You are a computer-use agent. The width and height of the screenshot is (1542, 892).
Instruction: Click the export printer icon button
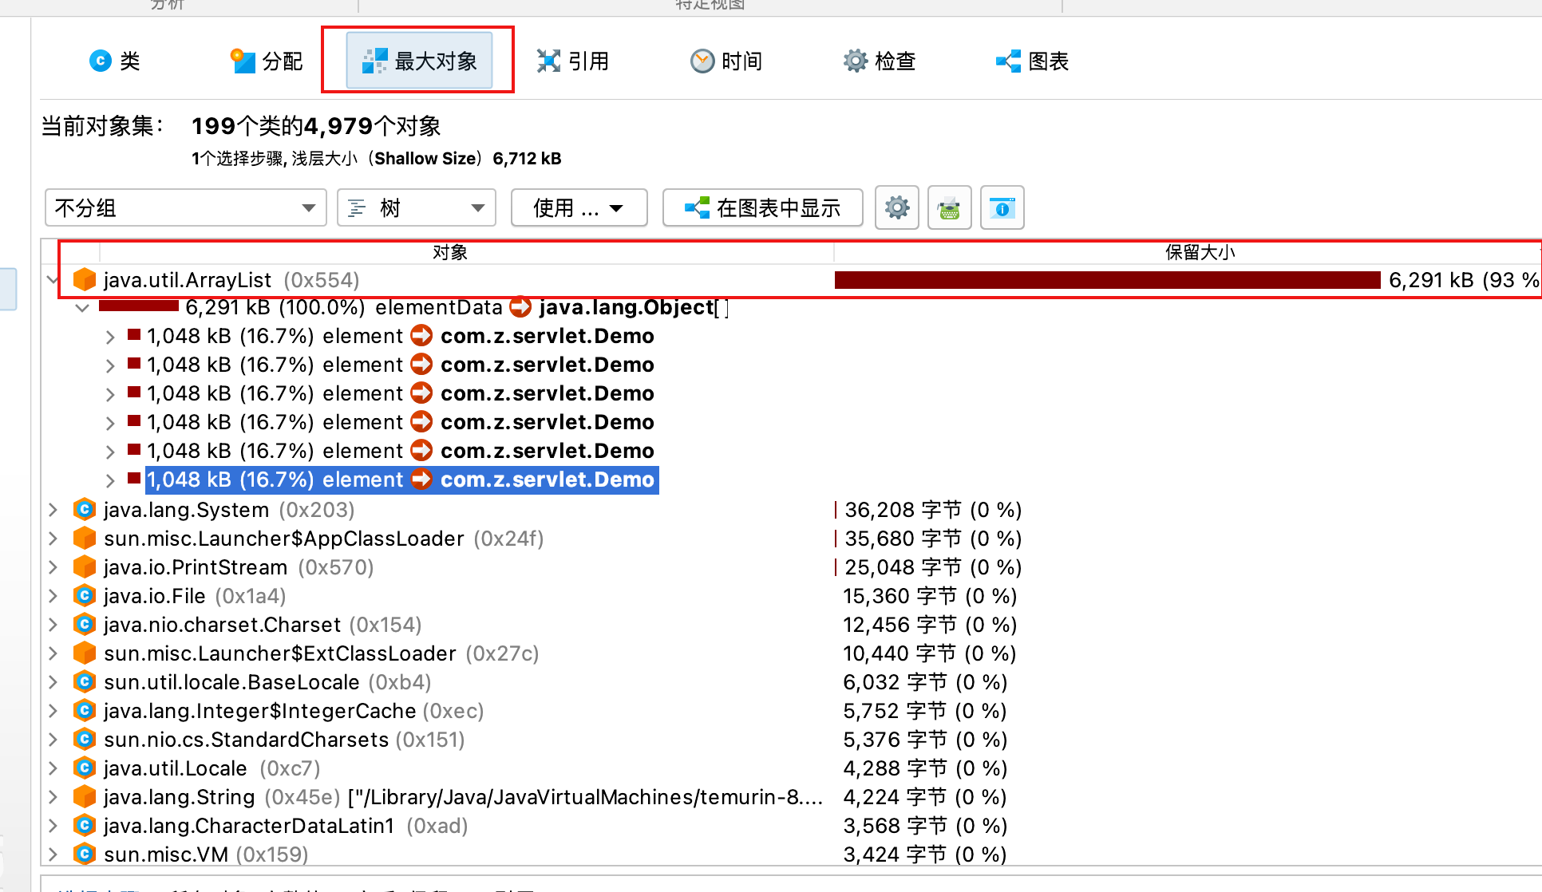tap(949, 208)
